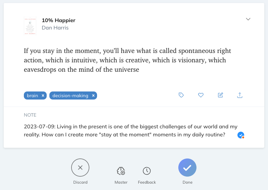Click the edit highlight pencil icon

tap(220, 95)
